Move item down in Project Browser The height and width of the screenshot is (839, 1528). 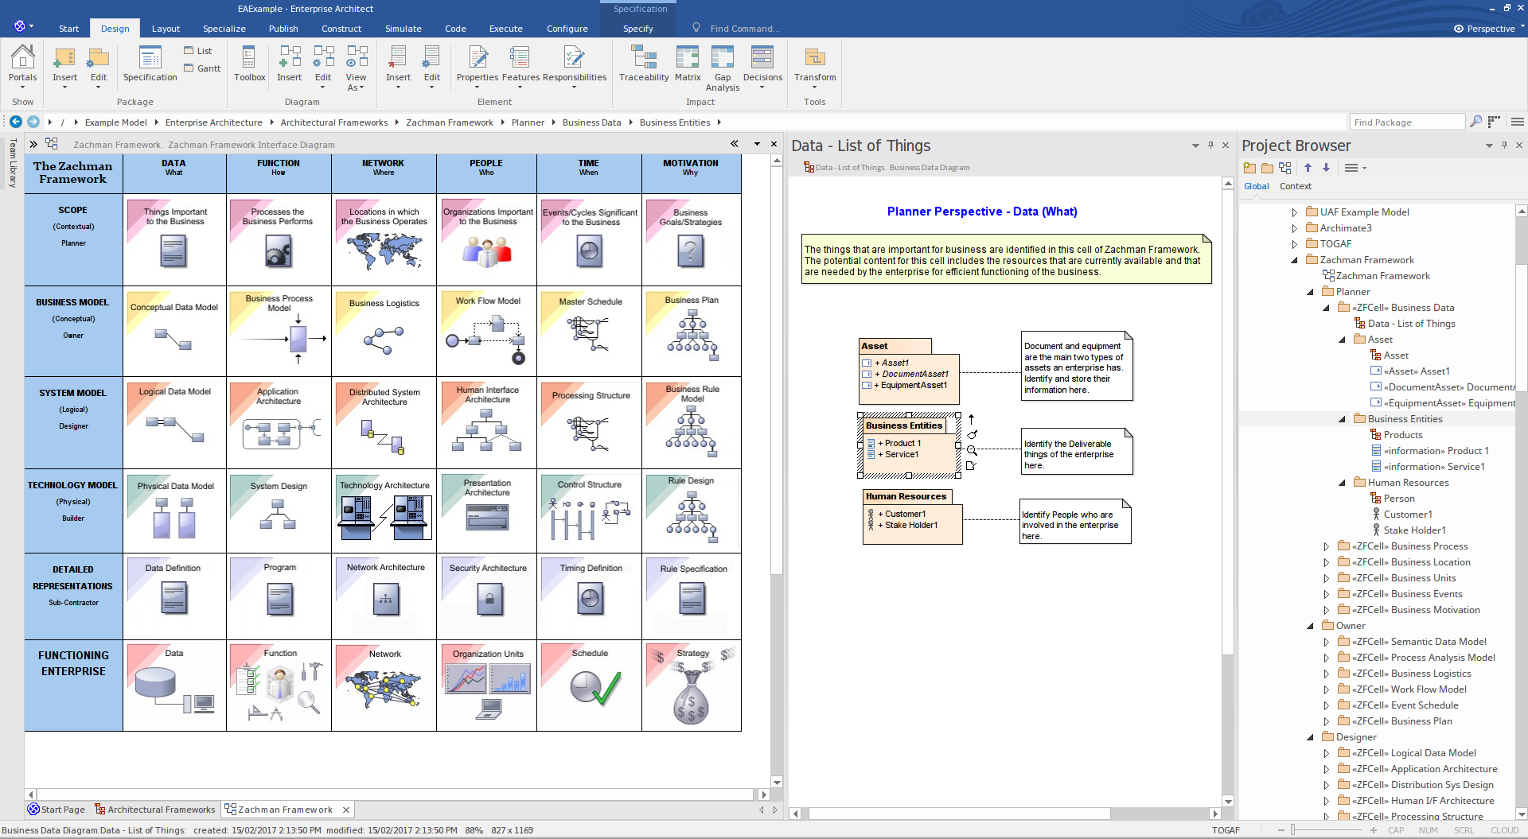tap(1326, 168)
